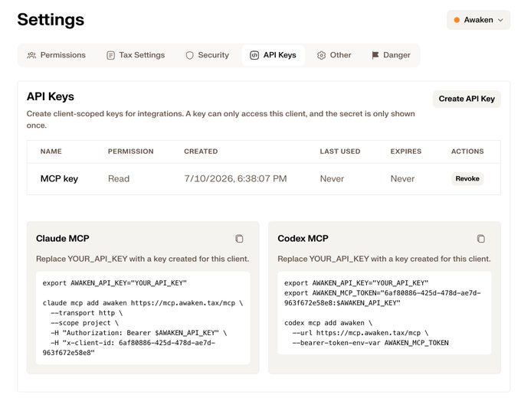Click the ACTIONS column header

click(x=467, y=152)
